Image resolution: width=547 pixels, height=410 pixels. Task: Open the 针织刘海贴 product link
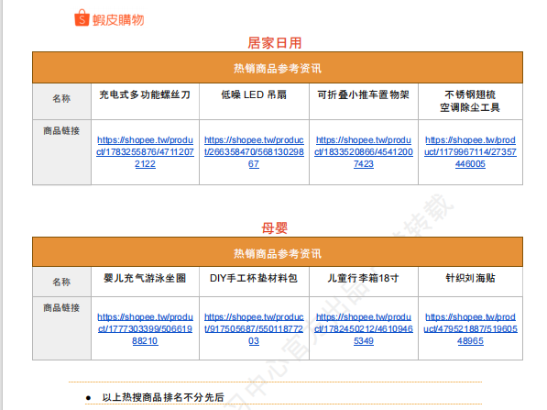[x=470, y=329]
